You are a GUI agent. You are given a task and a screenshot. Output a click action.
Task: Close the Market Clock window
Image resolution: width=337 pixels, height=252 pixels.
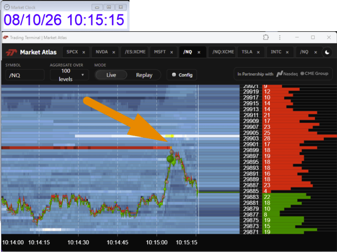point(121,7)
